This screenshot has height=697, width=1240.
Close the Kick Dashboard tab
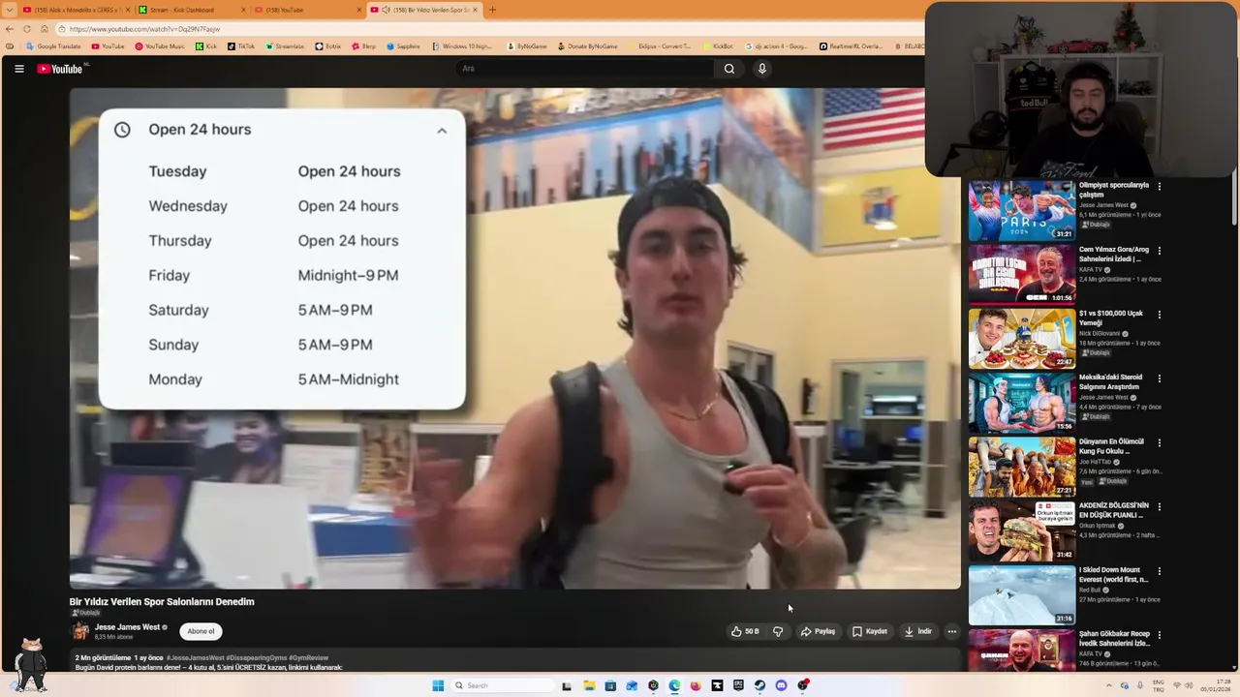pyautogui.click(x=243, y=10)
